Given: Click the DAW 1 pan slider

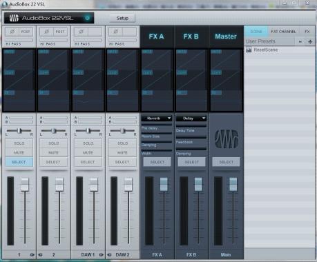Looking at the screenshot, I should (88, 131).
